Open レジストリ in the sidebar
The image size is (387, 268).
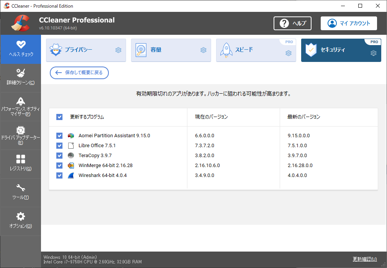pos(21,164)
